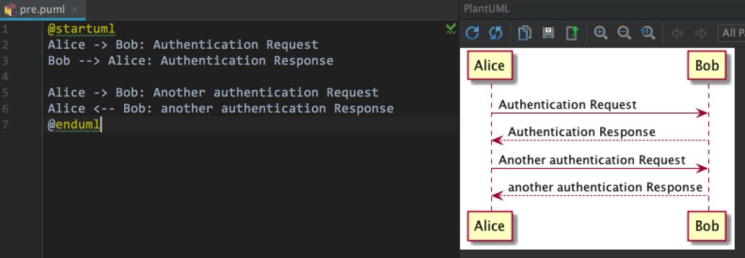Zoom in on the PlantUML diagram
Screen dimensions: 745x258
(x=601, y=33)
